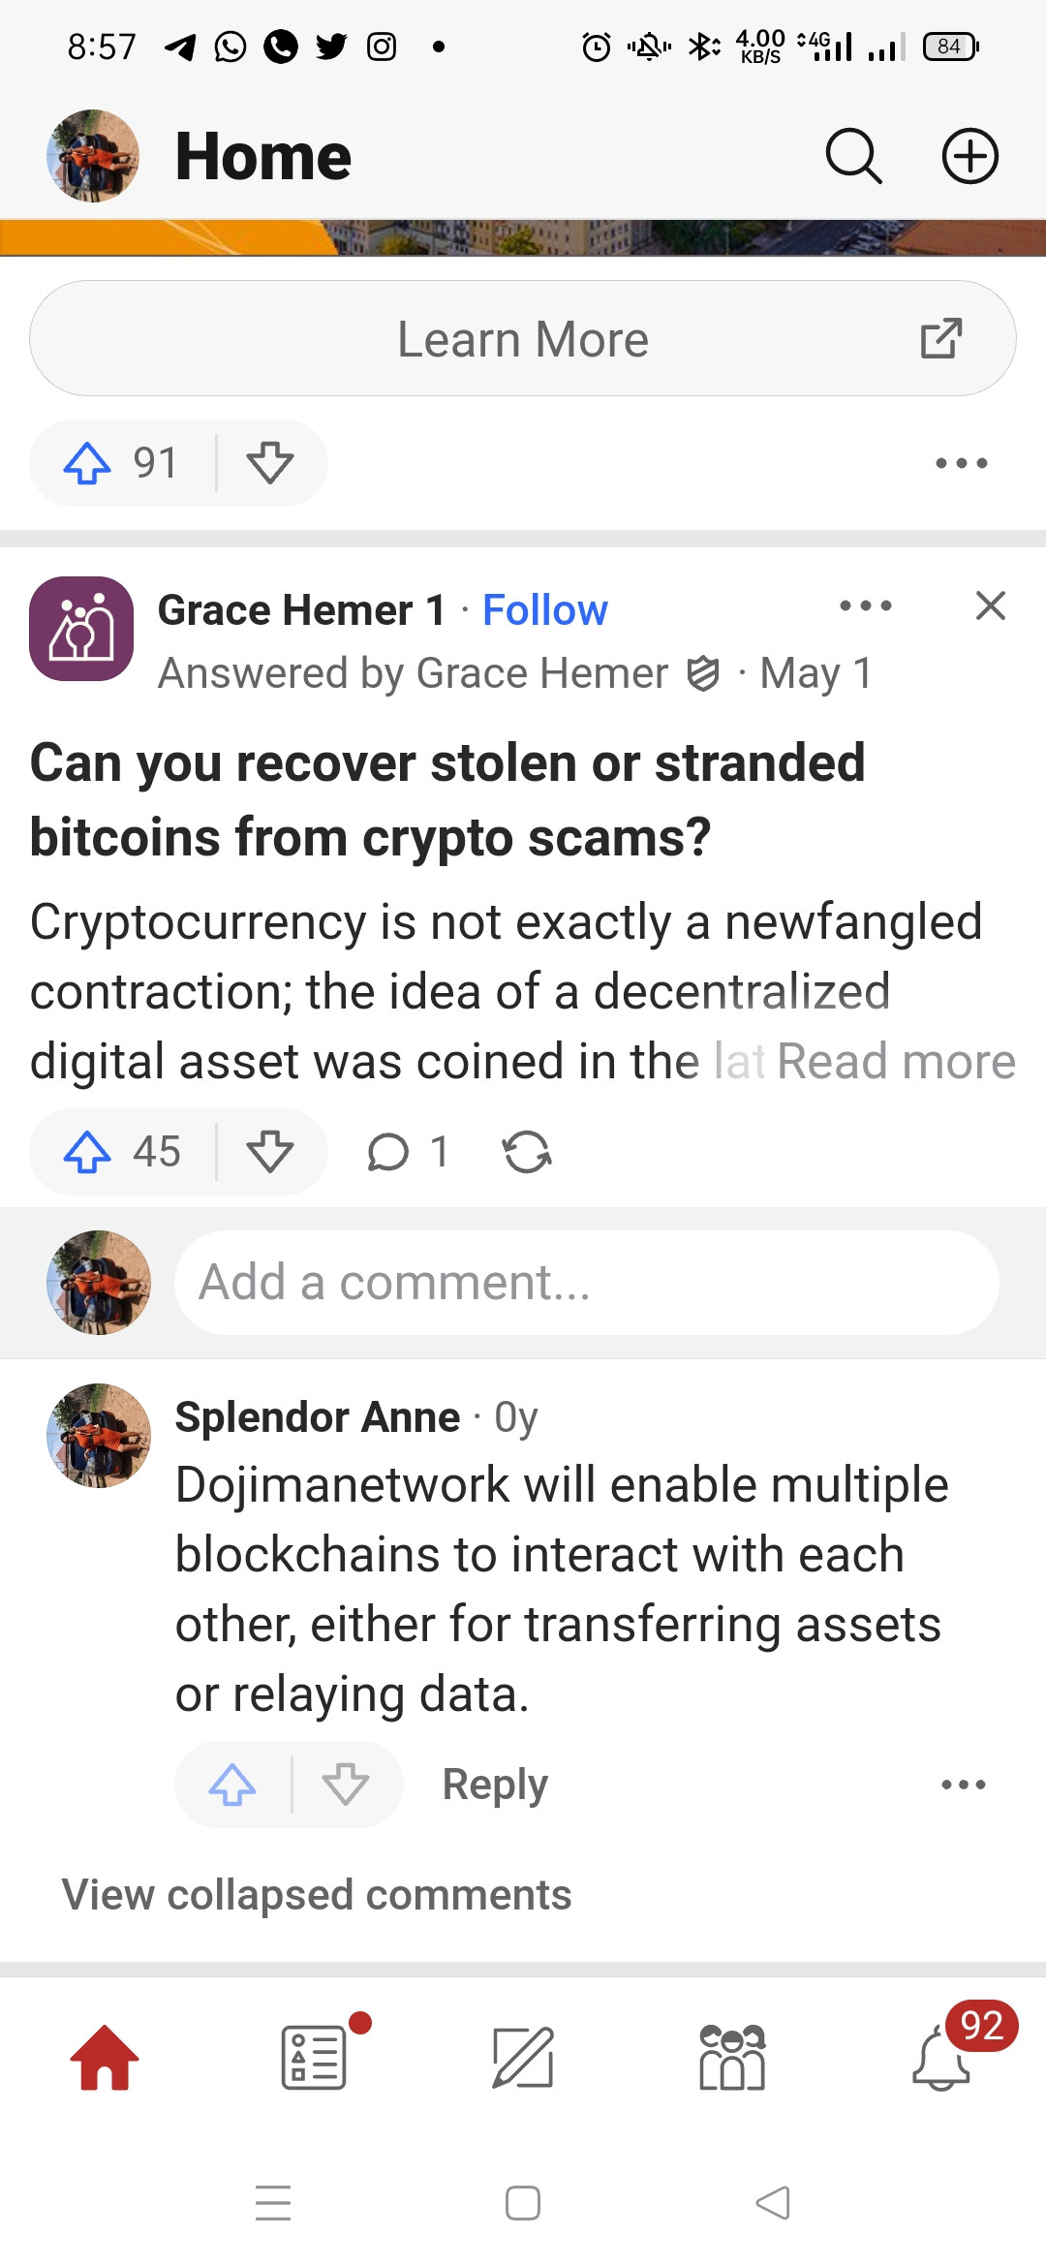Upvote the ad with 91 votes

tap(89, 463)
